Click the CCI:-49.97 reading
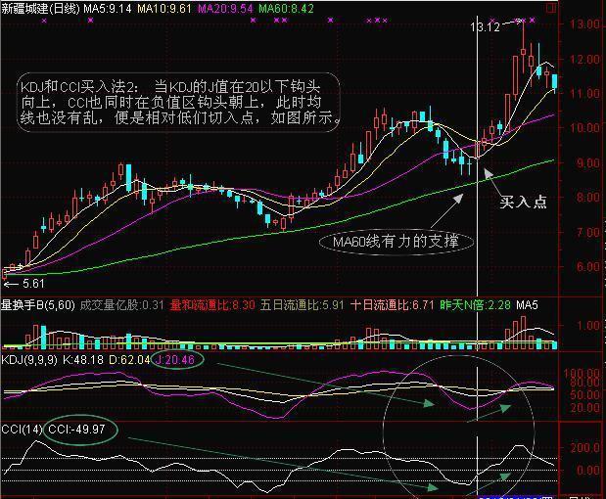Screen dimensions: 606x499 click(76, 430)
